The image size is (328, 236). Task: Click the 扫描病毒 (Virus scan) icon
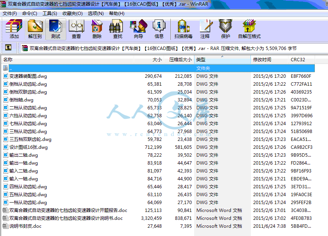(x=184, y=29)
